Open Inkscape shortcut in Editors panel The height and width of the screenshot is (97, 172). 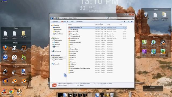coord(5,72)
